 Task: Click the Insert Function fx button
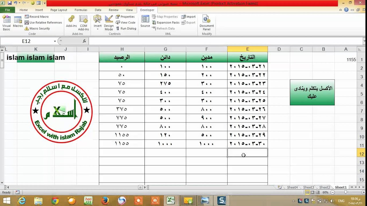(84, 41)
